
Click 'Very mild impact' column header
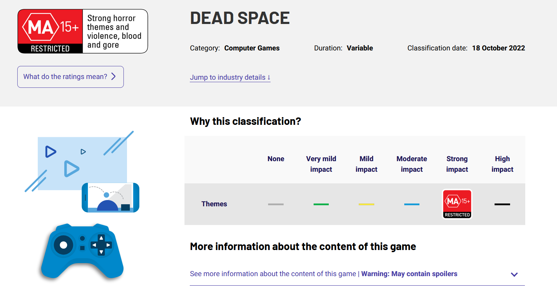click(x=321, y=164)
